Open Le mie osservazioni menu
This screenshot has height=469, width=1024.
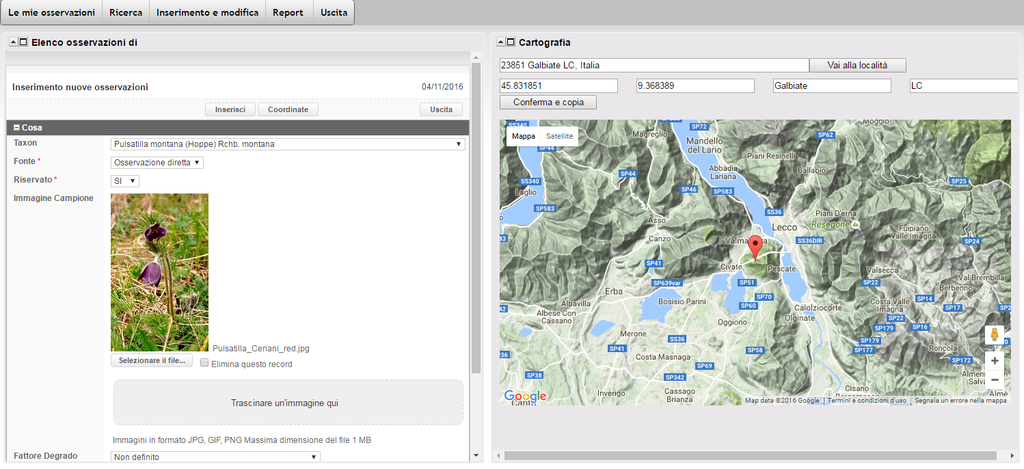(51, 12)
